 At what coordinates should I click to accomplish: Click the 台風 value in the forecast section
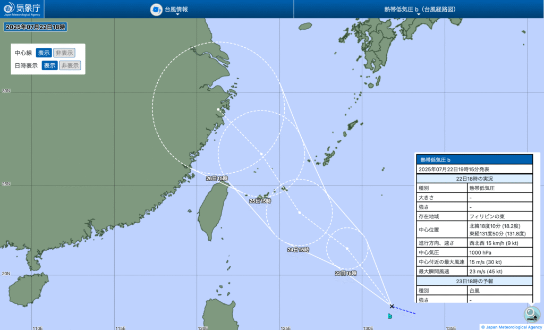click(x=474, y=291)
